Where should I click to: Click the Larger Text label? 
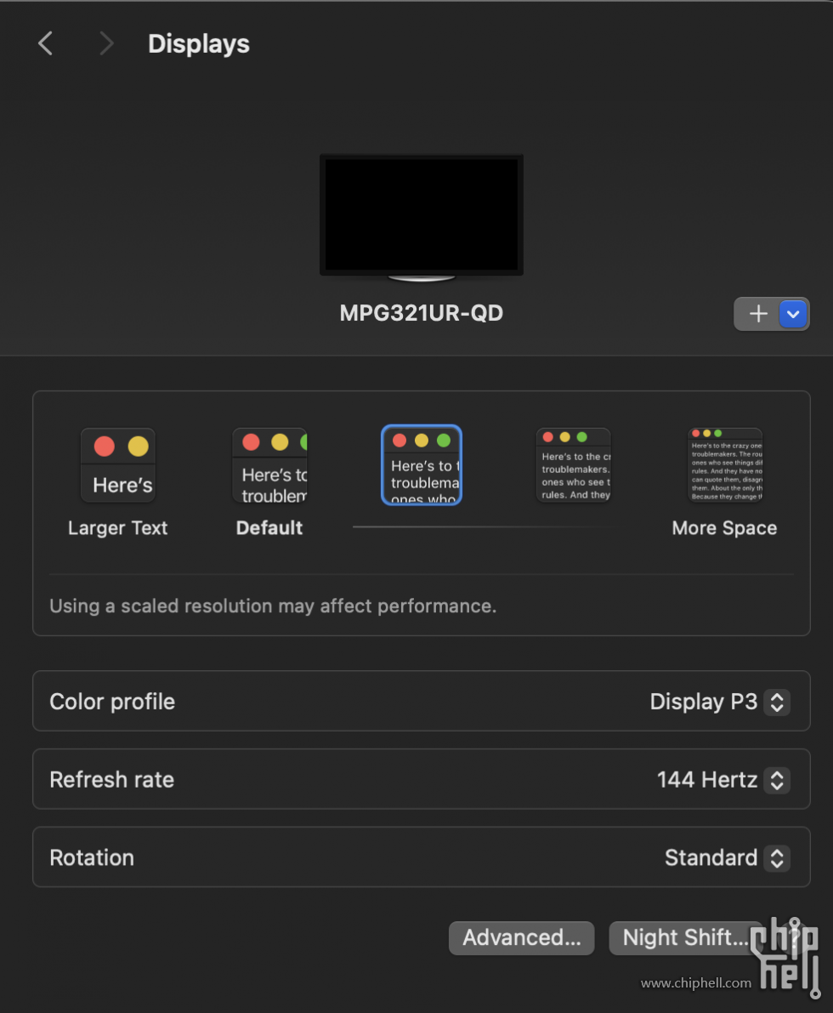[117, 528]
